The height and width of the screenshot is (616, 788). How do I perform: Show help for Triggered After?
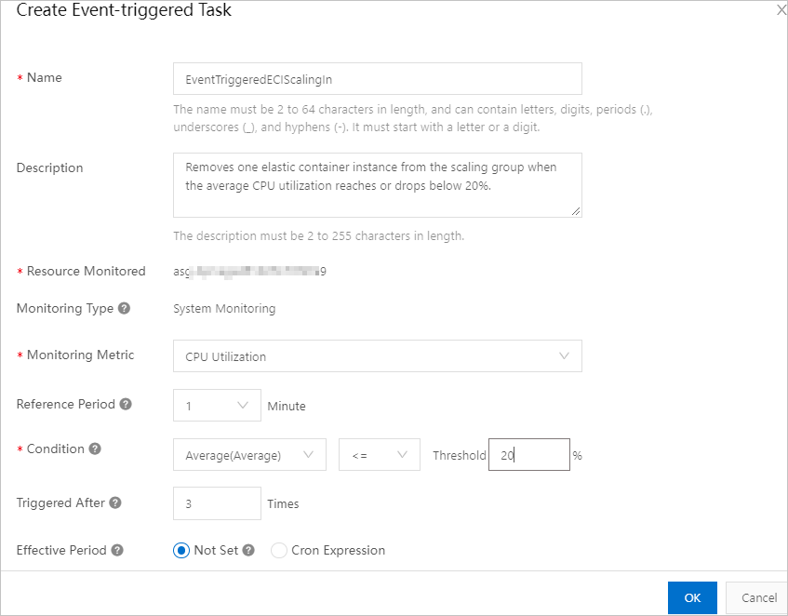pyautogui.click(x=115, y=502)
